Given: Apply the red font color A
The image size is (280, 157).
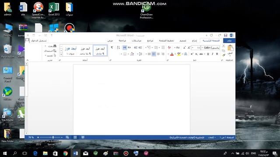Looking at the screenshot, I should [x=172, y=54].
